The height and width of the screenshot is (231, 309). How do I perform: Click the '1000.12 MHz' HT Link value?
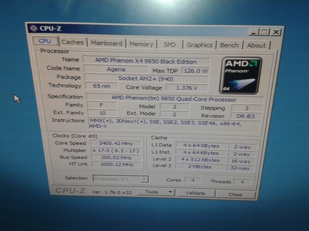(x=117, y=164)
